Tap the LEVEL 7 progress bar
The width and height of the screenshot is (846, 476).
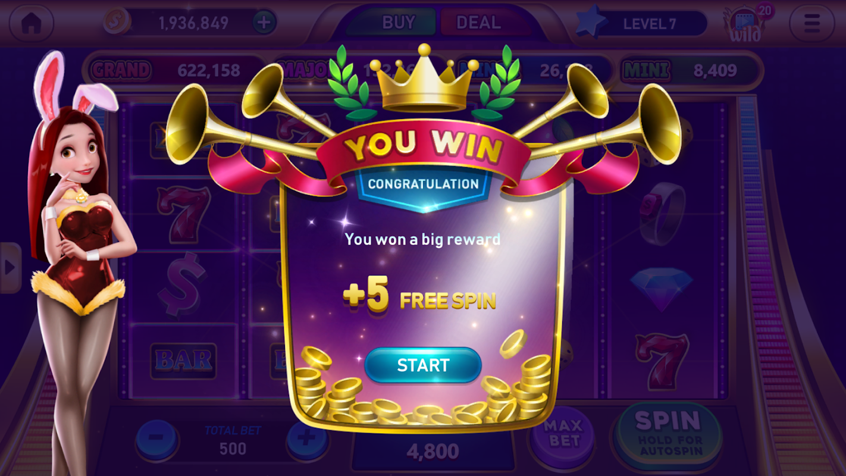[x=648, y=24]
